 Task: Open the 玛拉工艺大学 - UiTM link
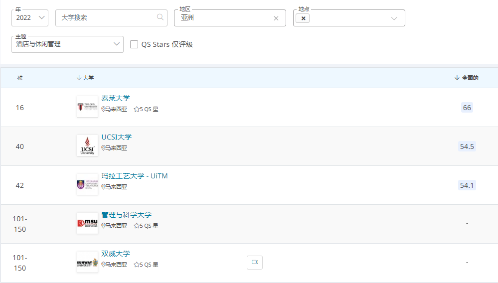[135, 176]
